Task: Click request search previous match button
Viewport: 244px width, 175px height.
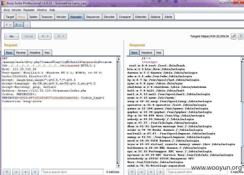Action: pos(16,172)
